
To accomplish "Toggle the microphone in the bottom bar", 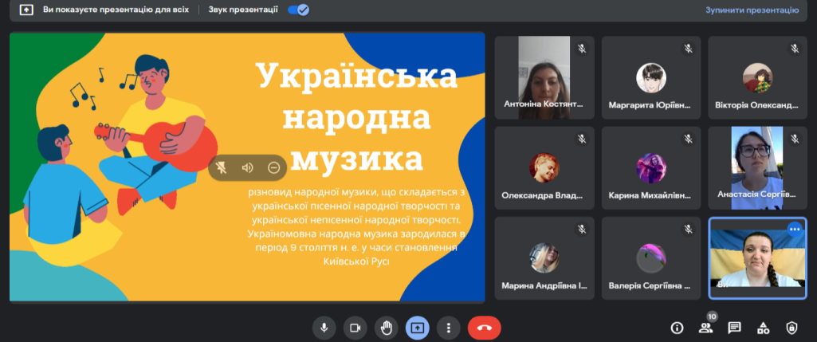I will click(x=324, y=327).
